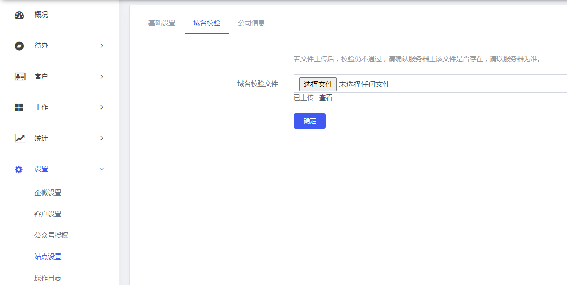This screenshot has height=285, width=567.
Task: Click the 域名校验文件 file input field
Action: point(318,84)
